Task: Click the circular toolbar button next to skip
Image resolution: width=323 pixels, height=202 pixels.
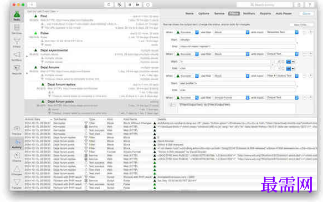Action: [x=148, y=4]
